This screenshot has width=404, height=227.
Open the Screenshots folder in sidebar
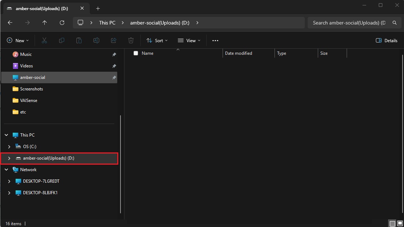point(59,89)
